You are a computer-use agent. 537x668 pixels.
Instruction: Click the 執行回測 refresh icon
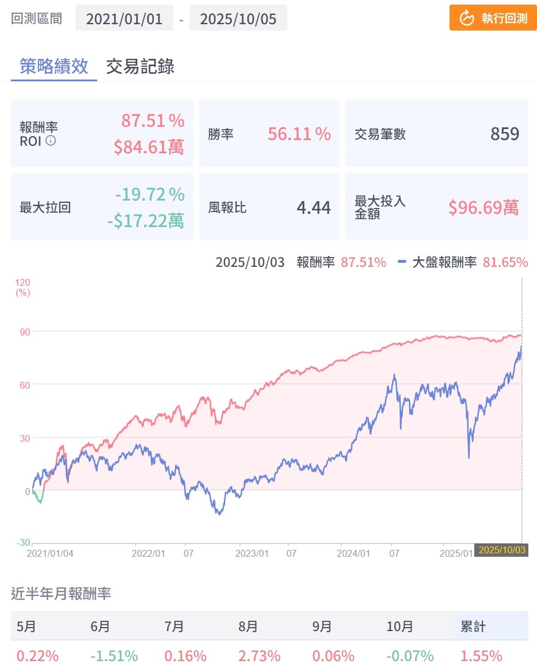pos(466,18)
